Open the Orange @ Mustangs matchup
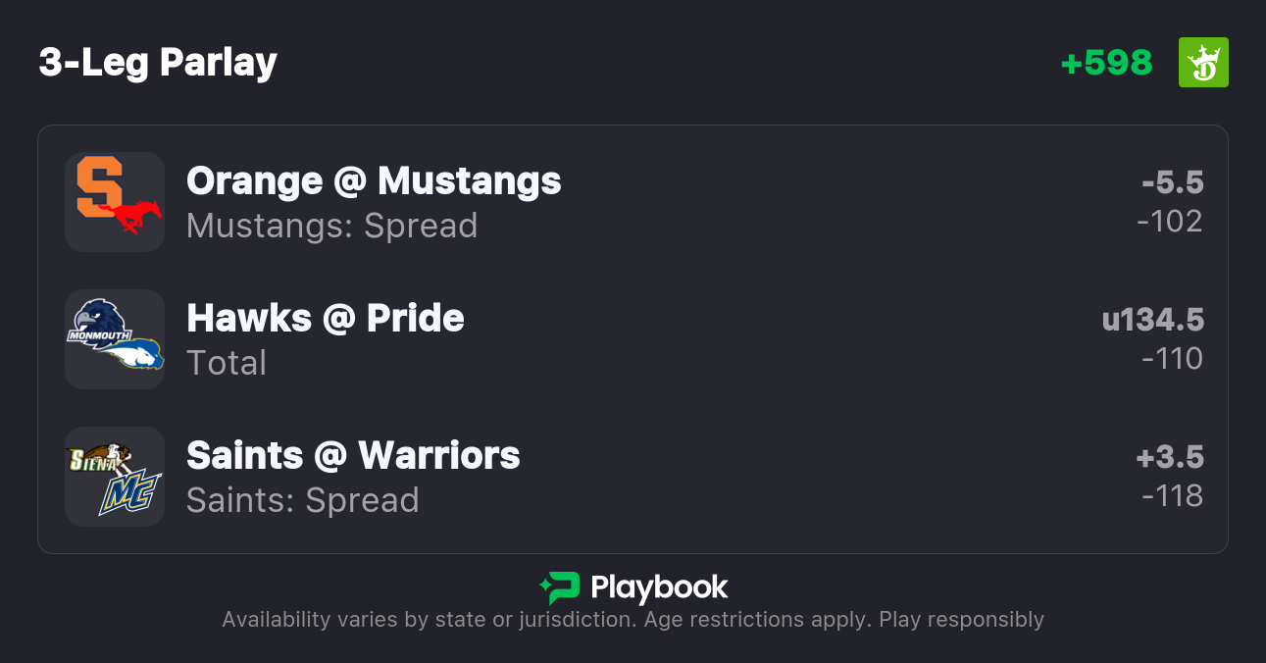Image resolution: width=1266 pixels, height=663 pixels. [x=374, y=180]
